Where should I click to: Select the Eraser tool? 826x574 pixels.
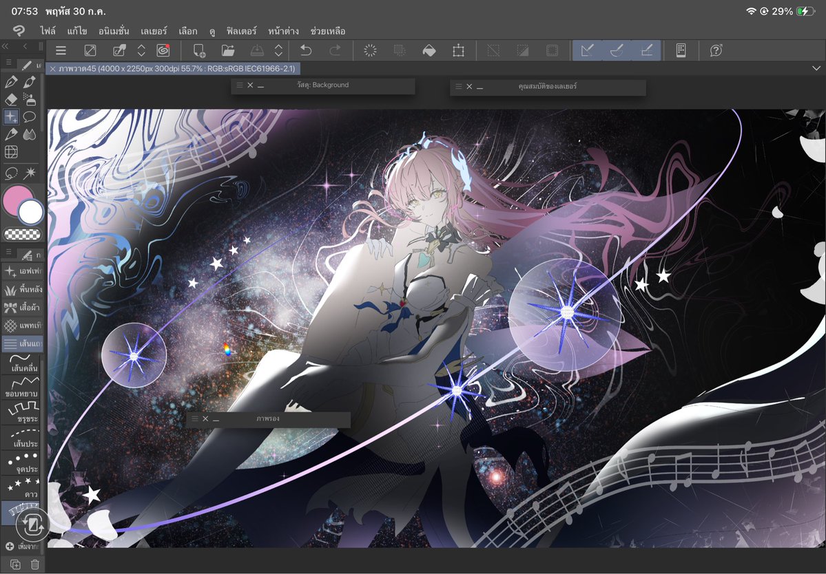click(11, 99)
